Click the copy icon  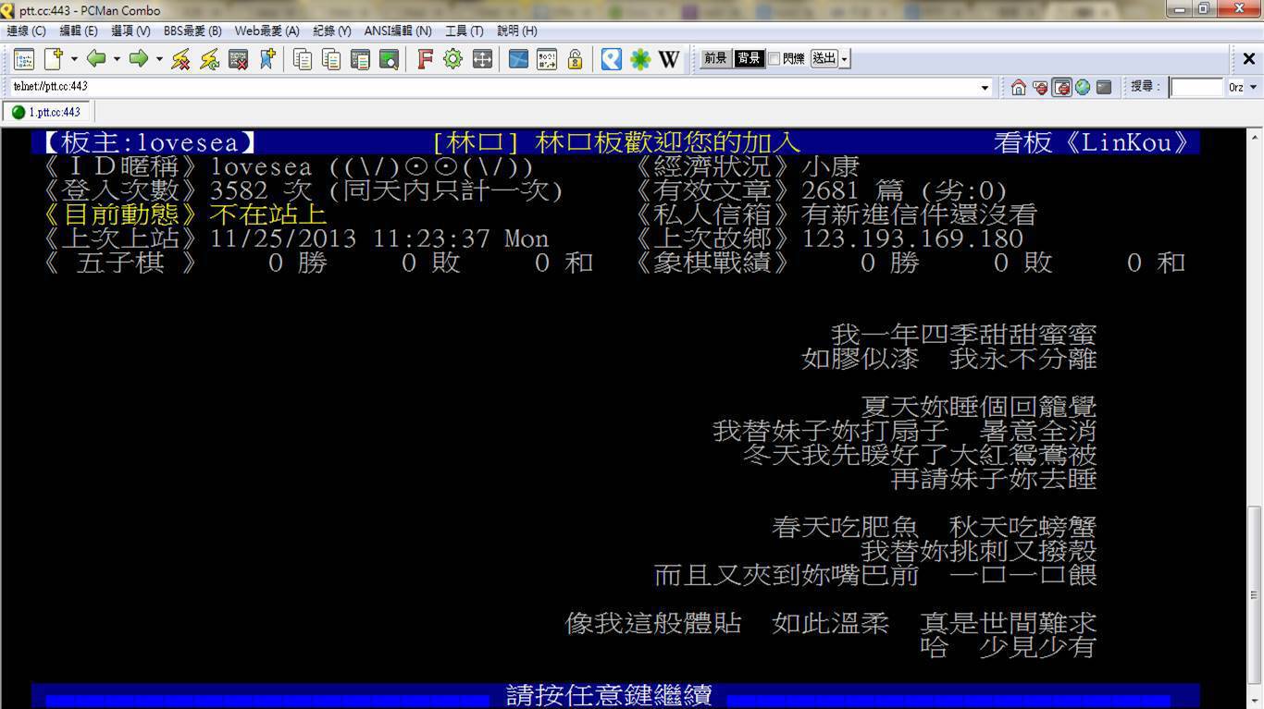pos(302,59)
